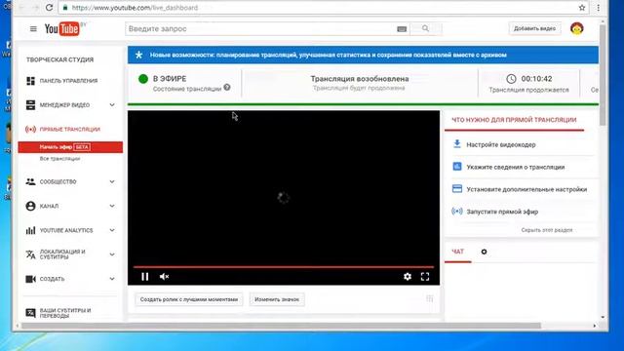
Task: Click Скрыть этот раздел link
Action: point(547,230)
